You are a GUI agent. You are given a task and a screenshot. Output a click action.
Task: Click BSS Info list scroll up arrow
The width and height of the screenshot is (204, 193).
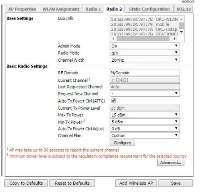click(182, 20)
